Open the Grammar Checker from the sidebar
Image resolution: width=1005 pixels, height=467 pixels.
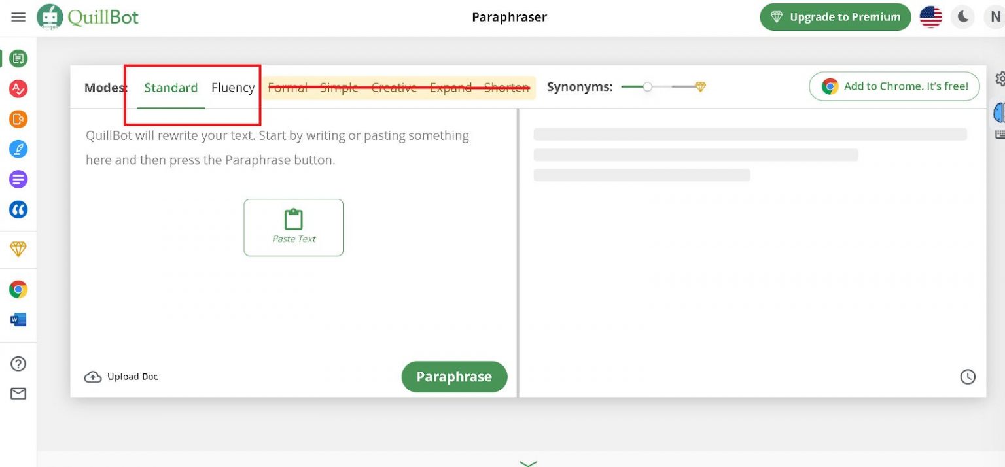pyautogui.click(x=18, y=88)
